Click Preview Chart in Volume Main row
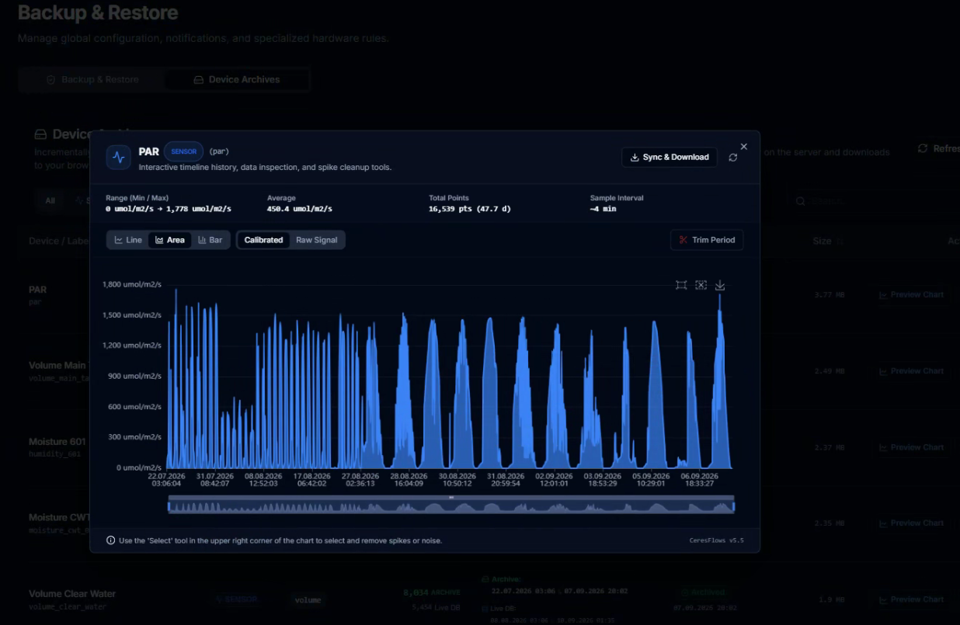The height and width of the screenshot is (625, 960). pyautogui.click(x=910, y=371)
